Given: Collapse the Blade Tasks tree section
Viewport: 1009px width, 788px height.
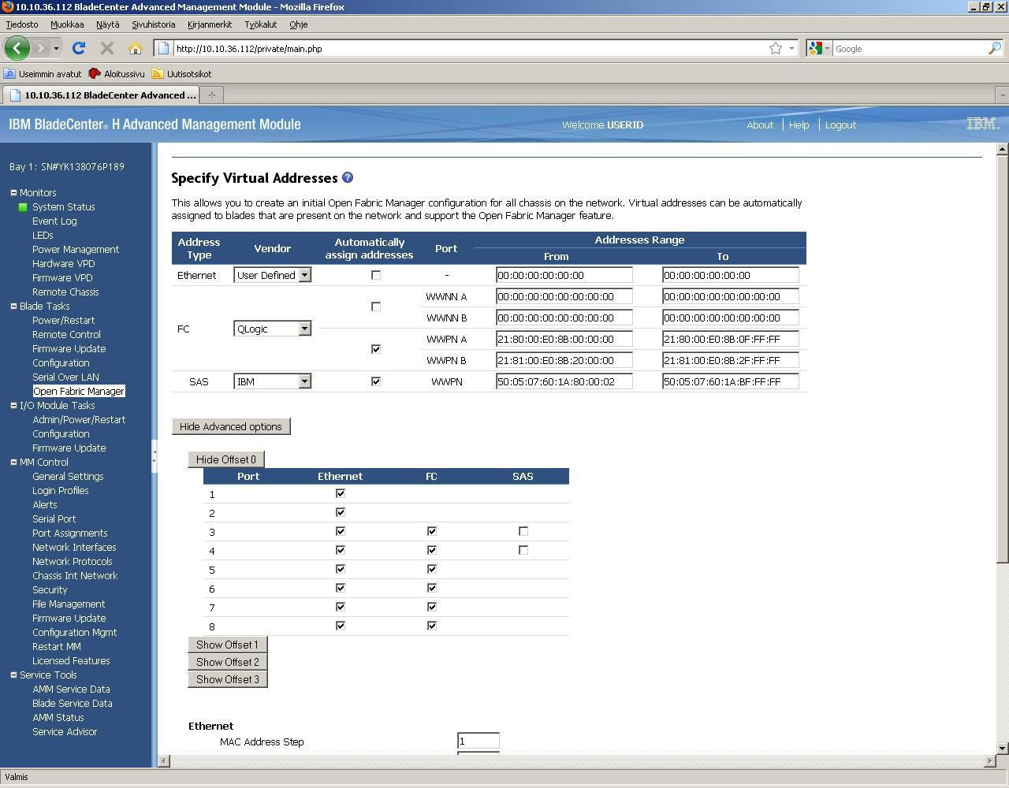Looking at the screenshot, I should [13, 306].
